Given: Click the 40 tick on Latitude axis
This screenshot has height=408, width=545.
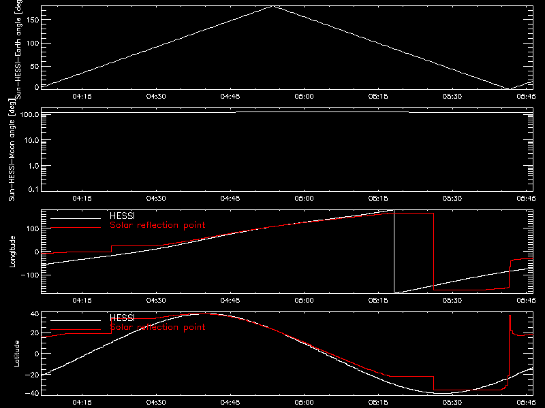Looking at the screenshot, I should (35, 314).
